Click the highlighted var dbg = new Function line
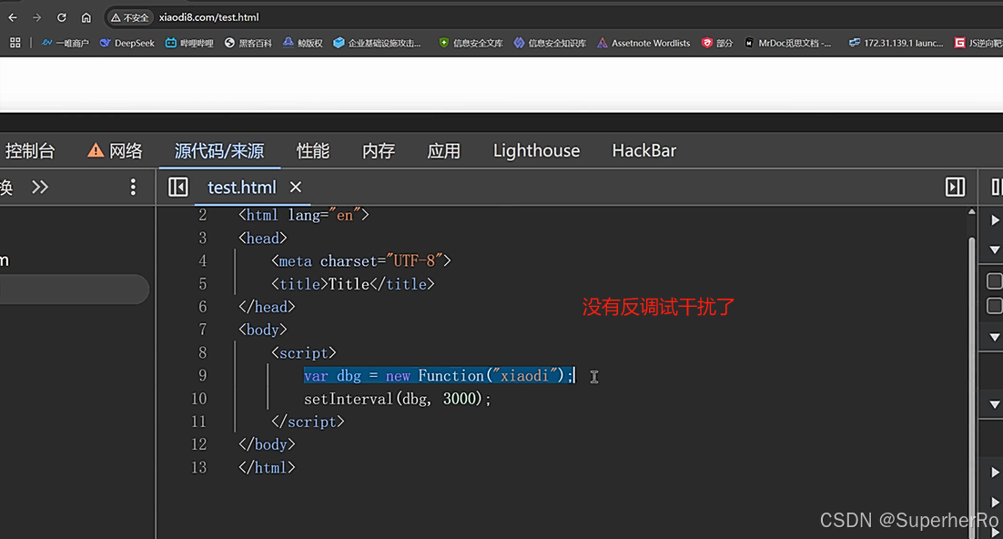This screenshot has width=1003, height=539. point(439,376)
